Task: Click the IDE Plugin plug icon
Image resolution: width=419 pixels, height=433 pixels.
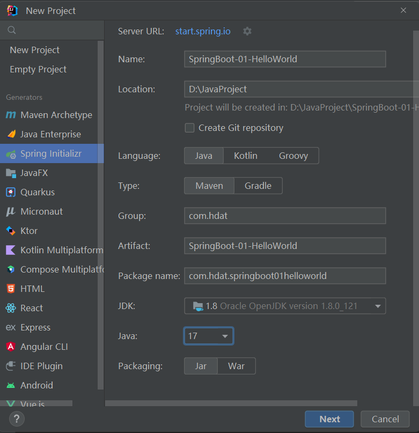Action: coord(11,366)
